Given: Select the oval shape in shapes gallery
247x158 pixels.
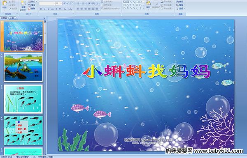Looking at the screenshot, I should (140, 2).
